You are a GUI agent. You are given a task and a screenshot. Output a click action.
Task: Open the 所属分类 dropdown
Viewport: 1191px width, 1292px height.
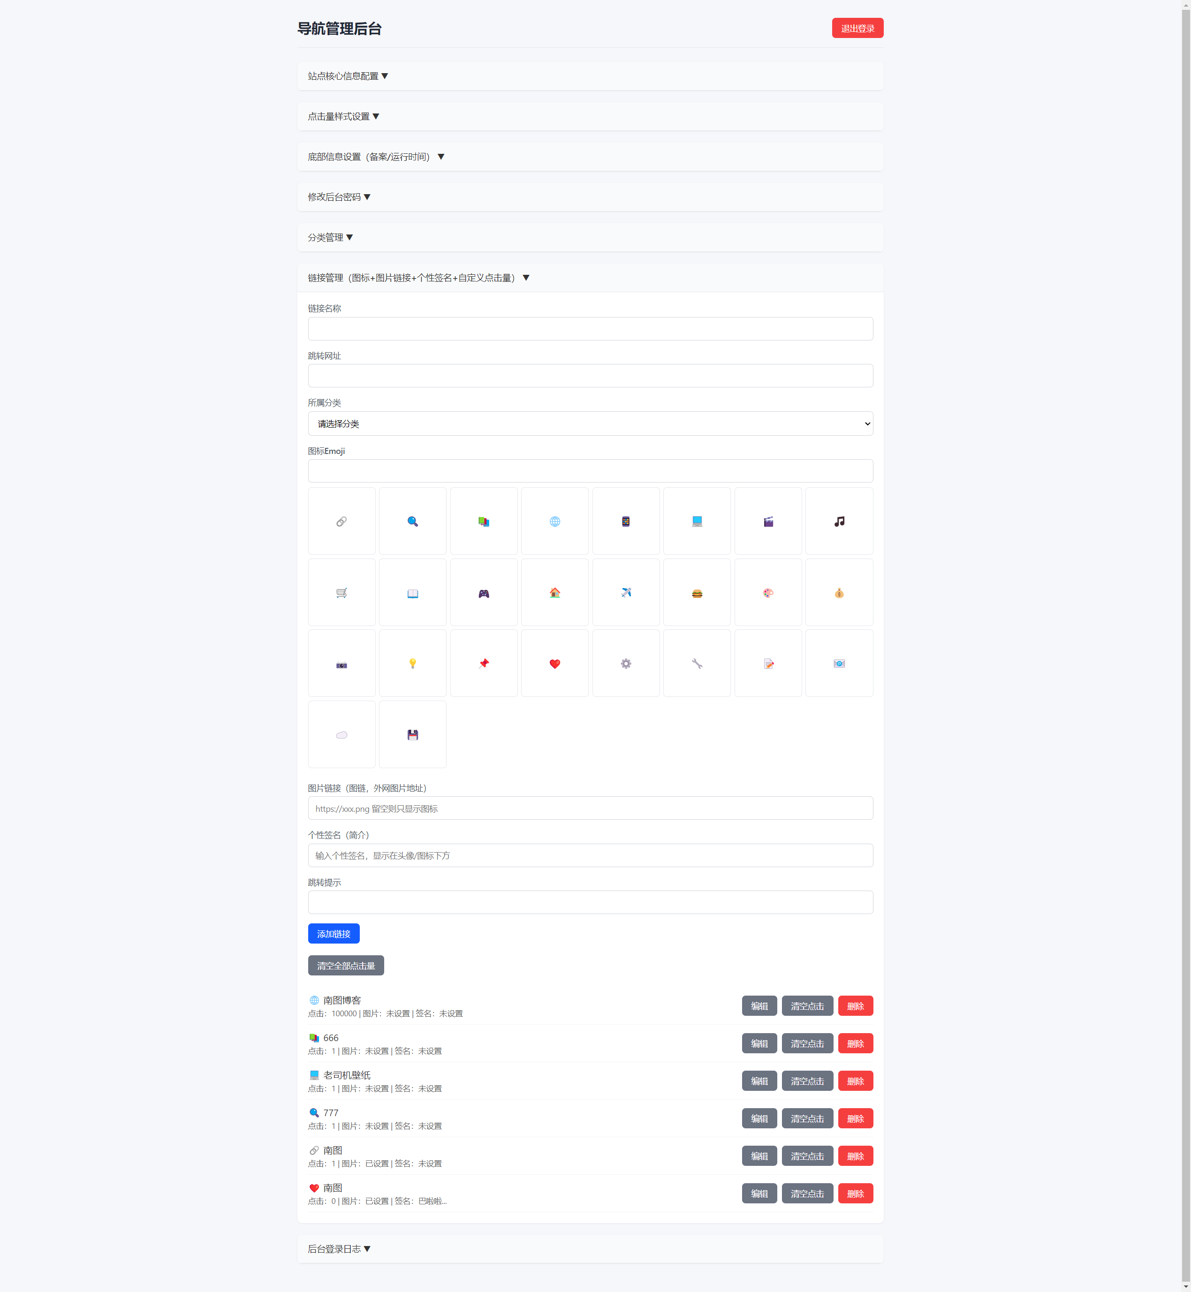tap(590, 424)
